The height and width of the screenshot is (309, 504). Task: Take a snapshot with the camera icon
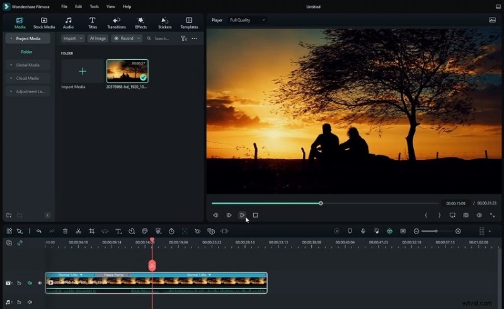(x=466, y=215)
